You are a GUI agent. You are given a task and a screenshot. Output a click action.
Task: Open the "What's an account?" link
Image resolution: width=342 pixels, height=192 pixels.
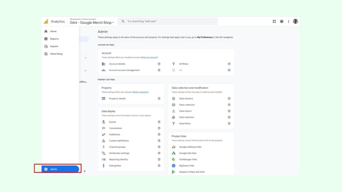coord(149,57)
